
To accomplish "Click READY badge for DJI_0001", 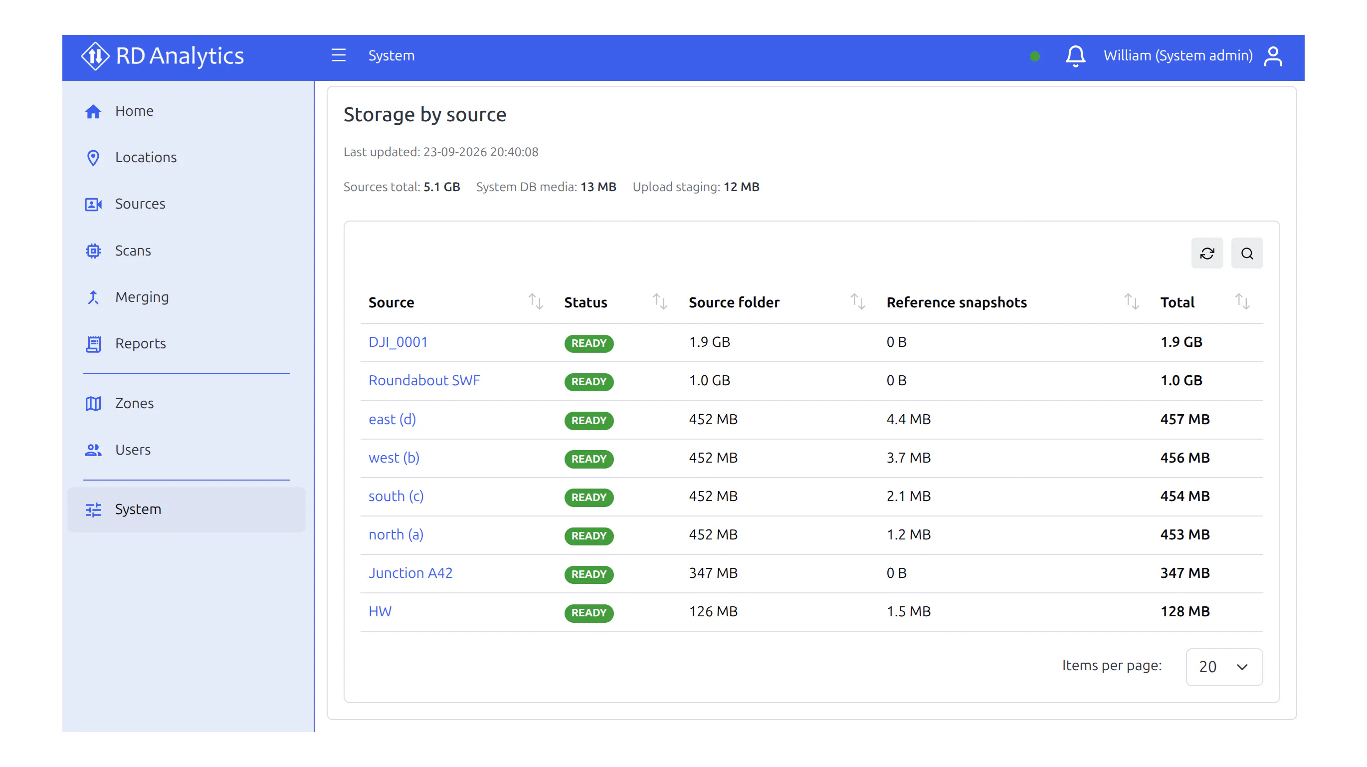I will pos(588,343).
